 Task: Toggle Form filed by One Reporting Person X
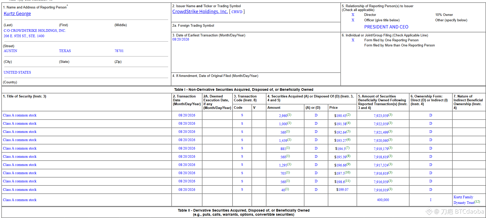[x=353, y=40]
